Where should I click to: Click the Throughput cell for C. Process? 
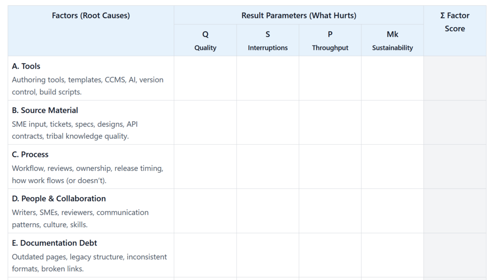click(330, 166)
